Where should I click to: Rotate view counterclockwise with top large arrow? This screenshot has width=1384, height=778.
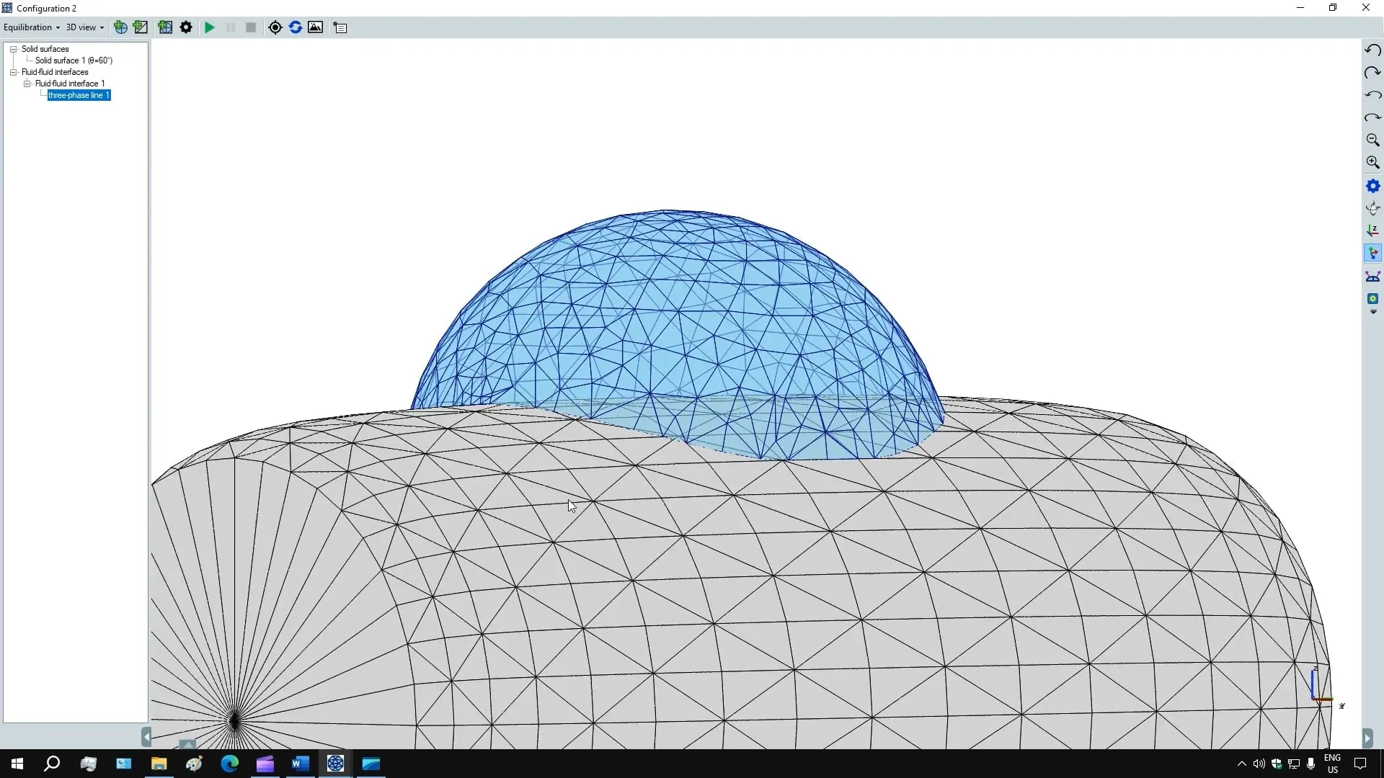(x=1372, y=50)
